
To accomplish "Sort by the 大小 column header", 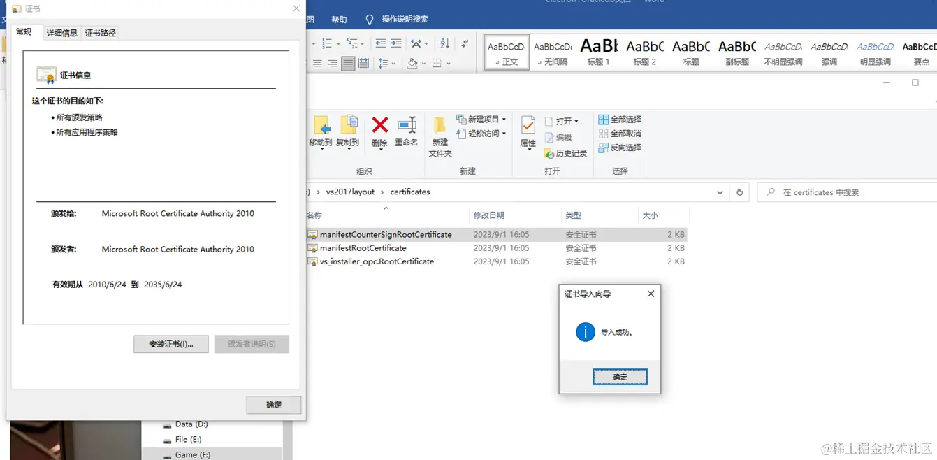I will [x=663, y=215].
